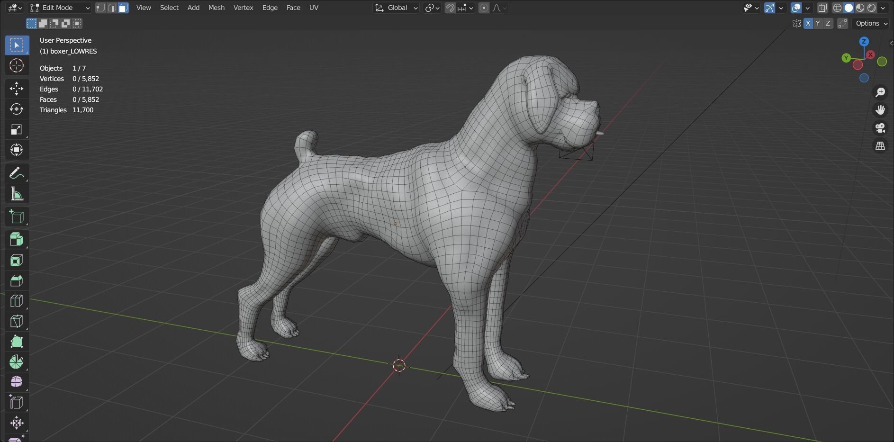Select the Knife tool
Image resolution: width=894 pixels, height=442 pixels.
(x=17, y=321)
